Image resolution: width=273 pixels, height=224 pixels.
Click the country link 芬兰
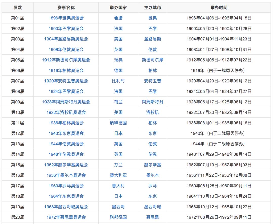pyautogui.click(x=118, y=165)
